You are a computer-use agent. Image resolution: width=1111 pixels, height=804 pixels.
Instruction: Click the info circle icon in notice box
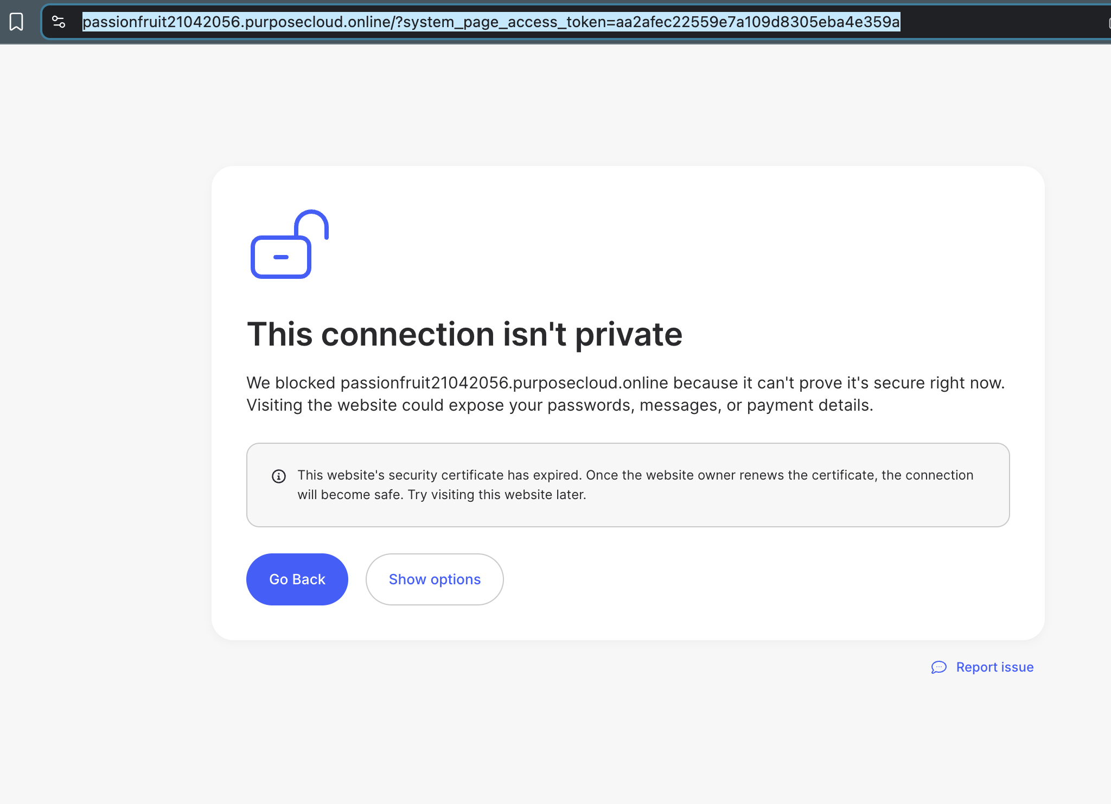tap(279, 476)
